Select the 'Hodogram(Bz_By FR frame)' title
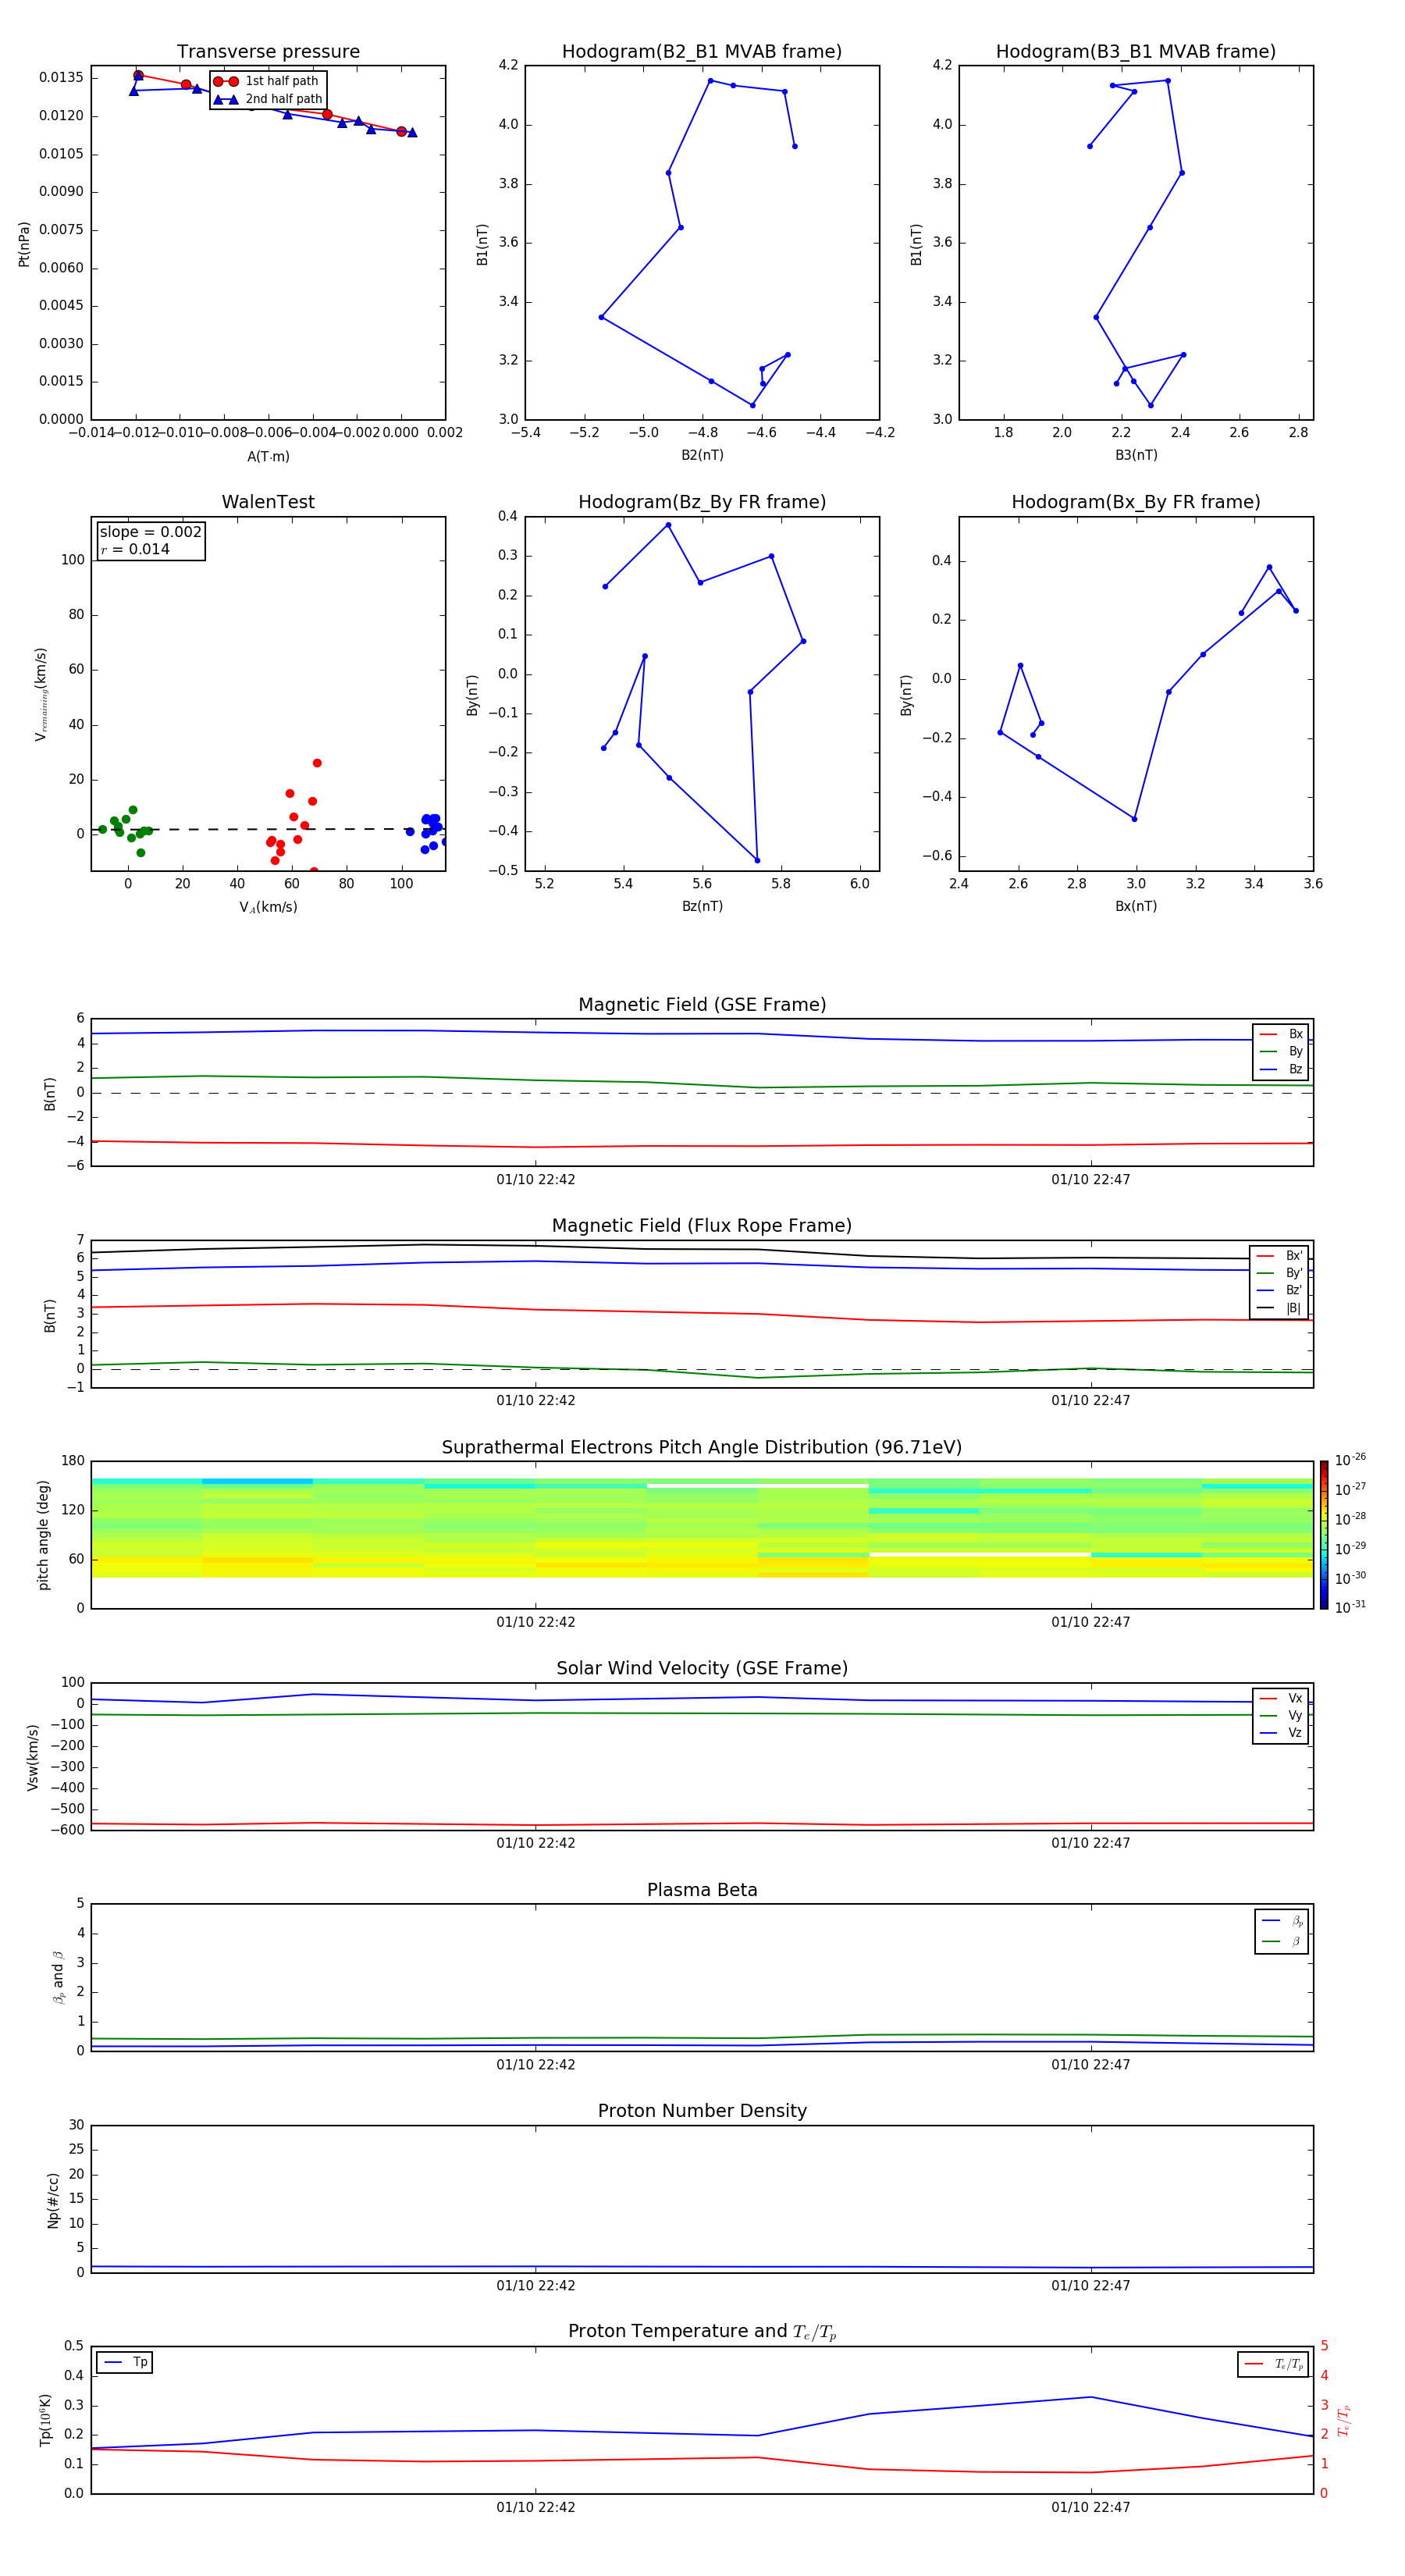The height and width of the screenshot is (2576, 1405). point(702,502)
